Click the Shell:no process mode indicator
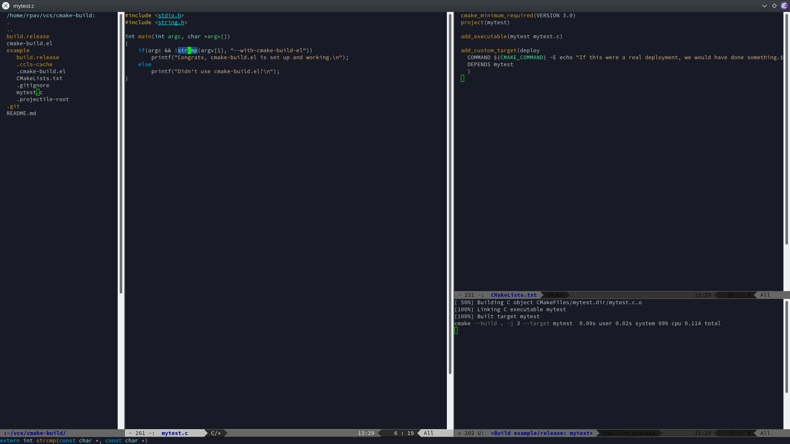This screenshot has width=790, height=444. click(x=629, y=433)
